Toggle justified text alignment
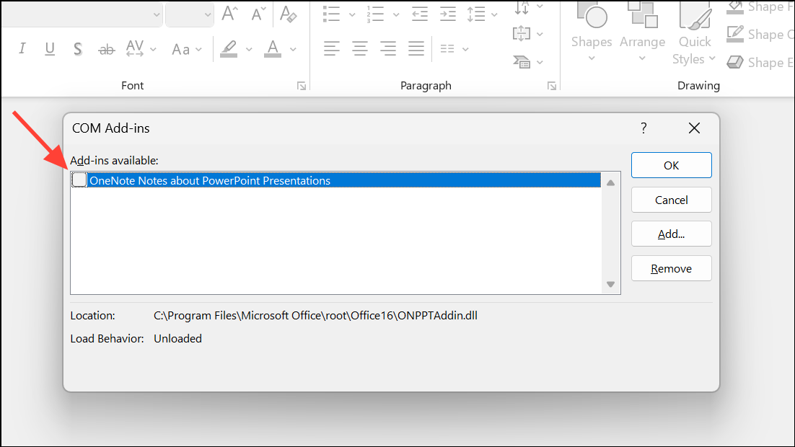Viewport: 795px width, 447px height. [x=416, y=48]
